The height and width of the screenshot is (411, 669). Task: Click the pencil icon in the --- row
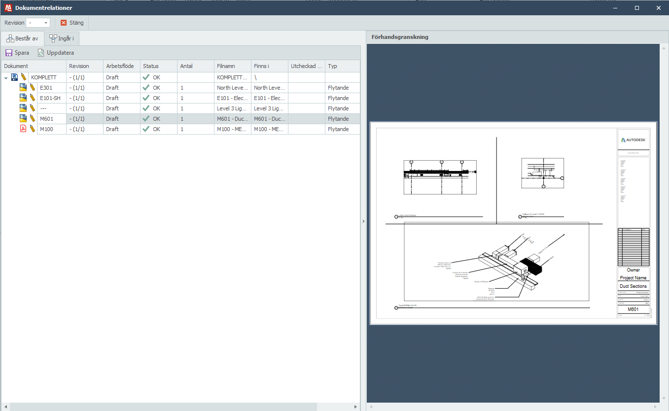click(x=33, y=108)
